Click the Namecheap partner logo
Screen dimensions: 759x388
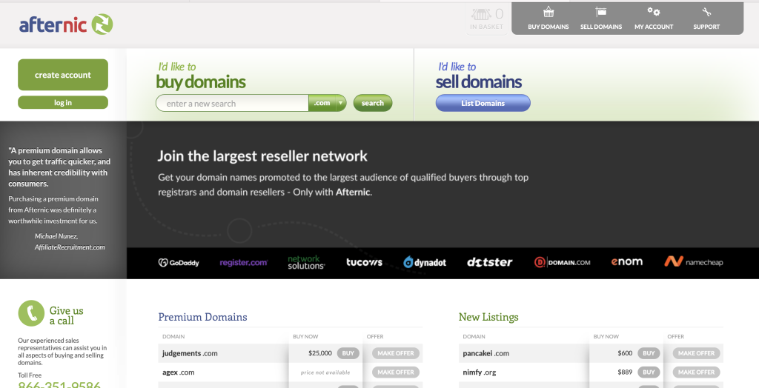[693, 262]
